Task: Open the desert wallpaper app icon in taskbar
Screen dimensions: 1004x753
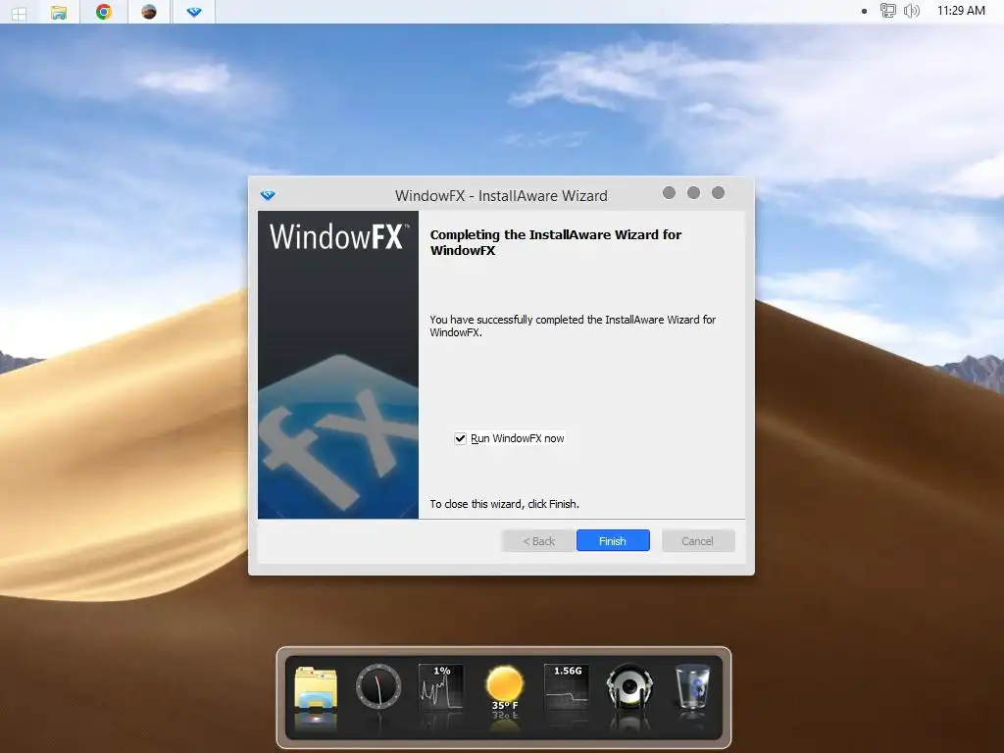Action: [149, 12]
